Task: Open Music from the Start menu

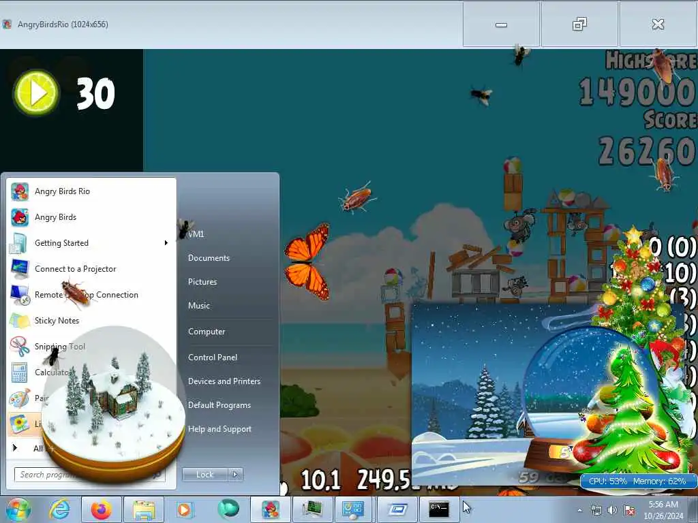Action: (x=199, y=306)
